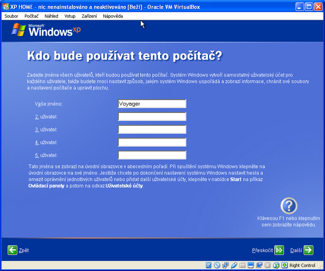Click the blue question mark help icon
This screenshot has width=325, height=271.
tap(289, 206)
